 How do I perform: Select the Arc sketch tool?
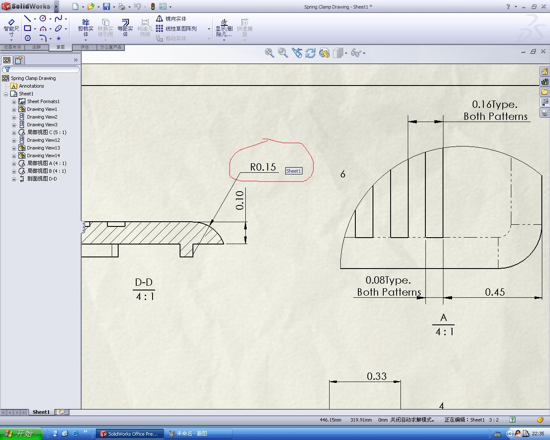(43, 28)
